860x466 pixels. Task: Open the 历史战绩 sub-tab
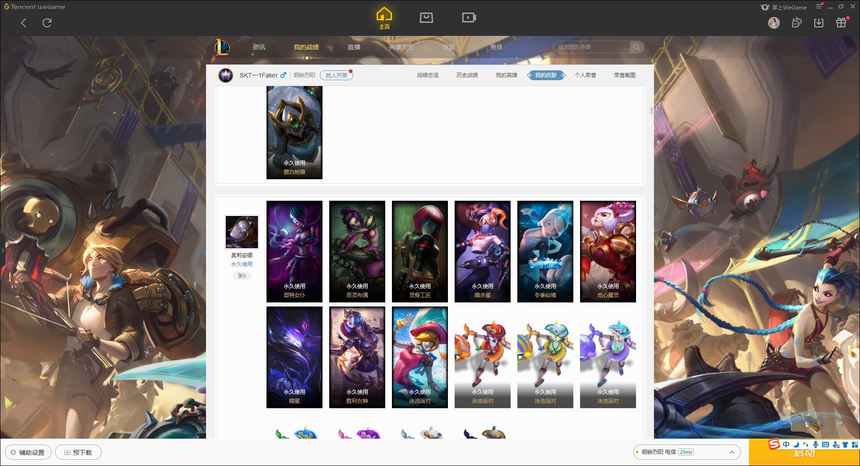coord(467,75)
